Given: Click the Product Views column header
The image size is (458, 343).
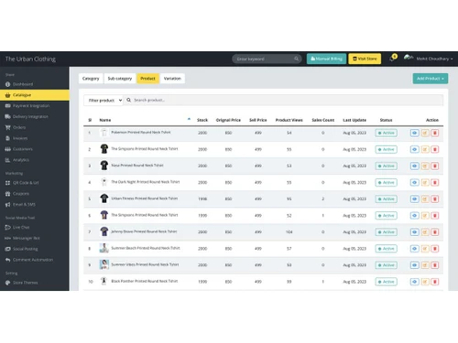Looking at the screenshot, I should [x=289, y=120].
